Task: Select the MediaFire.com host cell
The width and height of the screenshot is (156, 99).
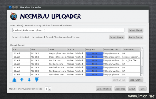Action: click(x=58, y=68)
